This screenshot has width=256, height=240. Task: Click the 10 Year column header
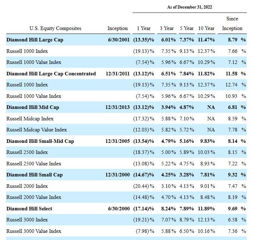[206, 28]
